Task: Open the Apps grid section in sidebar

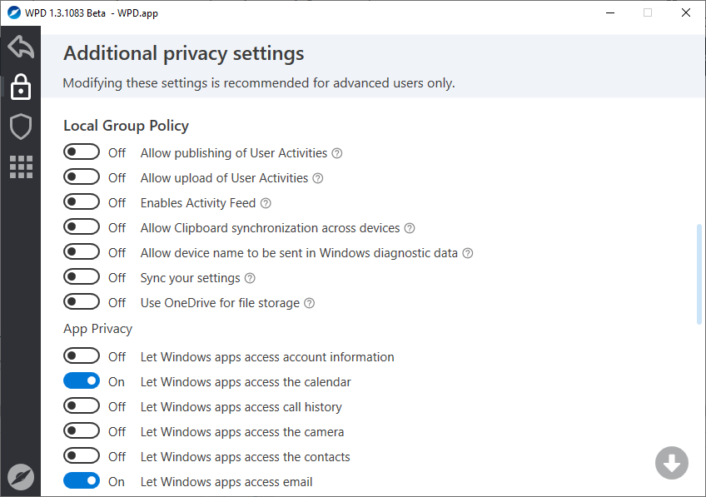Action: coord(21,166)
